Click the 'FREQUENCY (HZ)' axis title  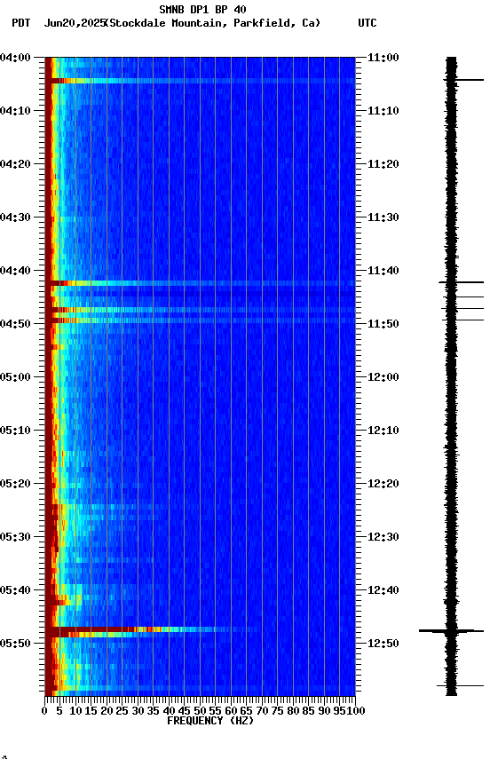[x=210, y=722]
